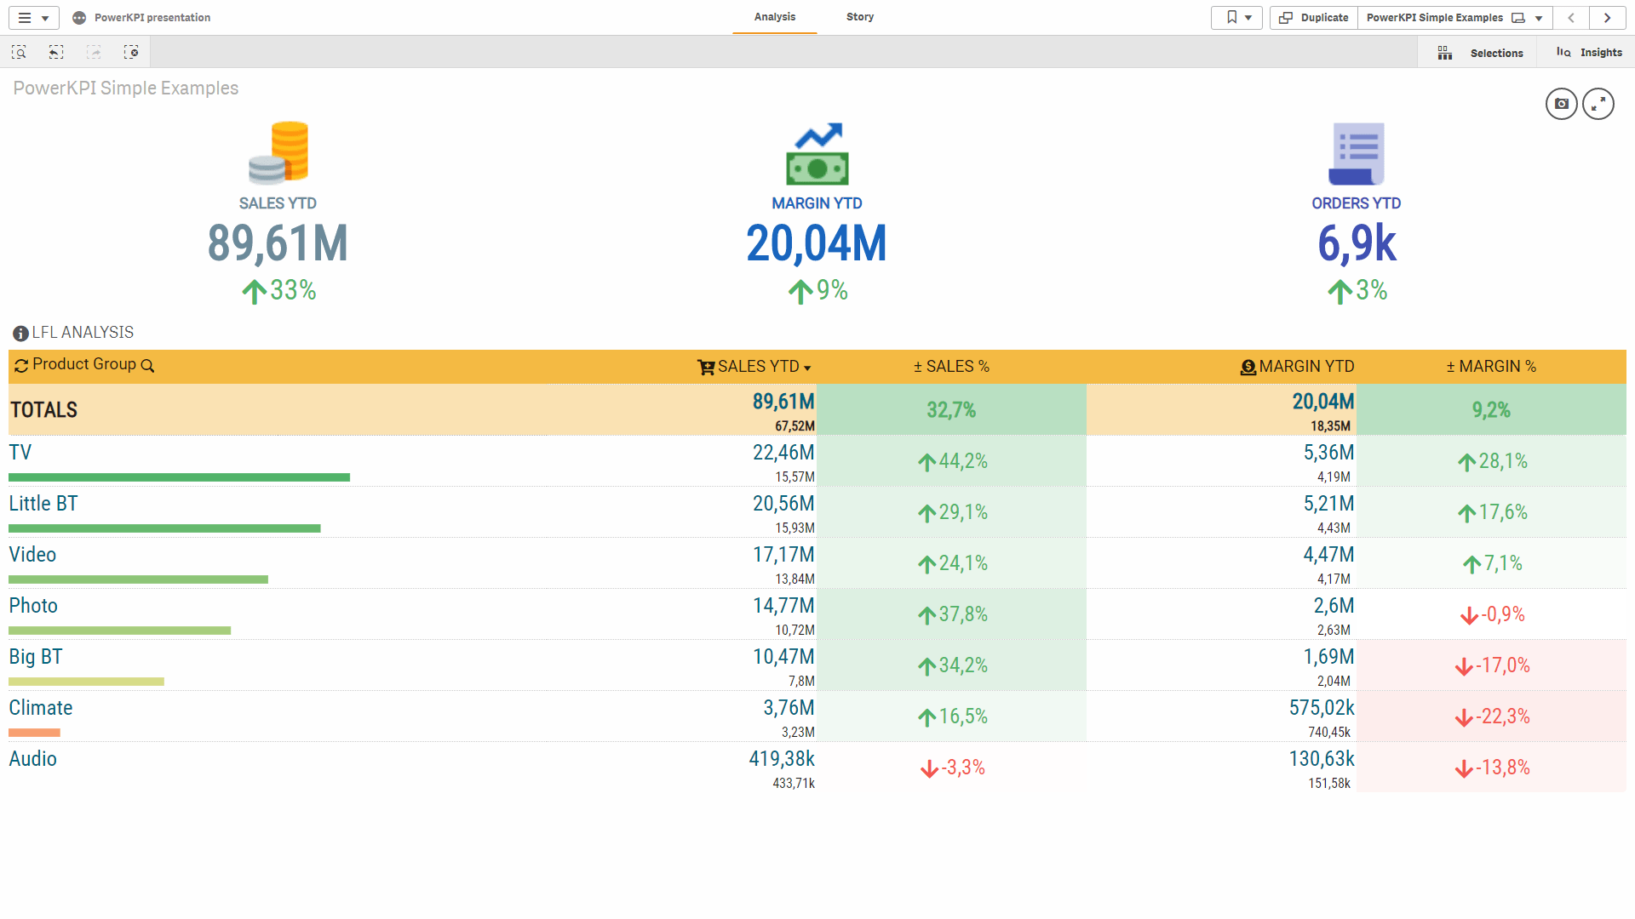Step back in selections
1635x919 pixels.
point(56,53)
